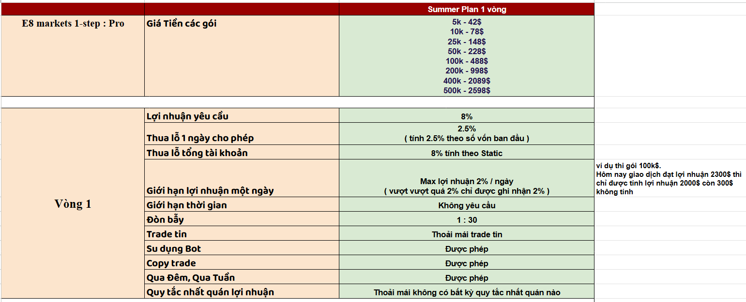Viewport: 746px width, 302px height.
Task: Click the 'Giới hạn lợi nhuận một ngày' cell
Action: [x=242, y=178]
